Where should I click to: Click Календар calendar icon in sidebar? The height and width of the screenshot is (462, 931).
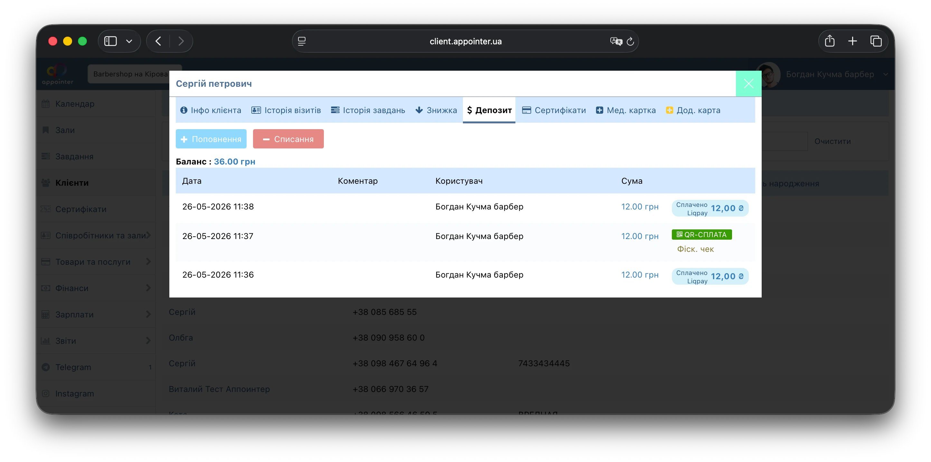45,103
